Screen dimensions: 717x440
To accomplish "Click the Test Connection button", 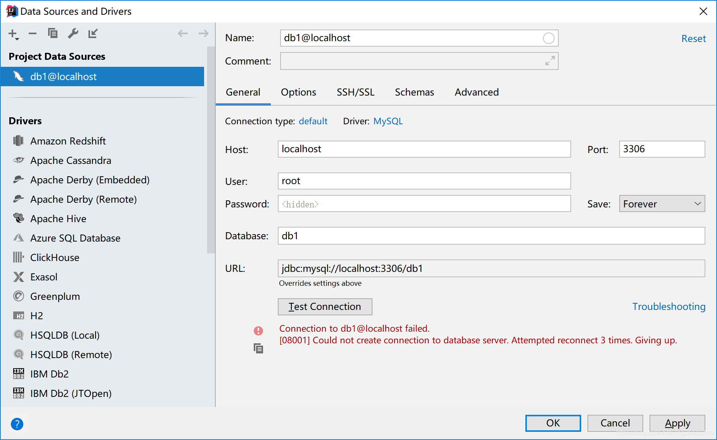I will point(325,307).
